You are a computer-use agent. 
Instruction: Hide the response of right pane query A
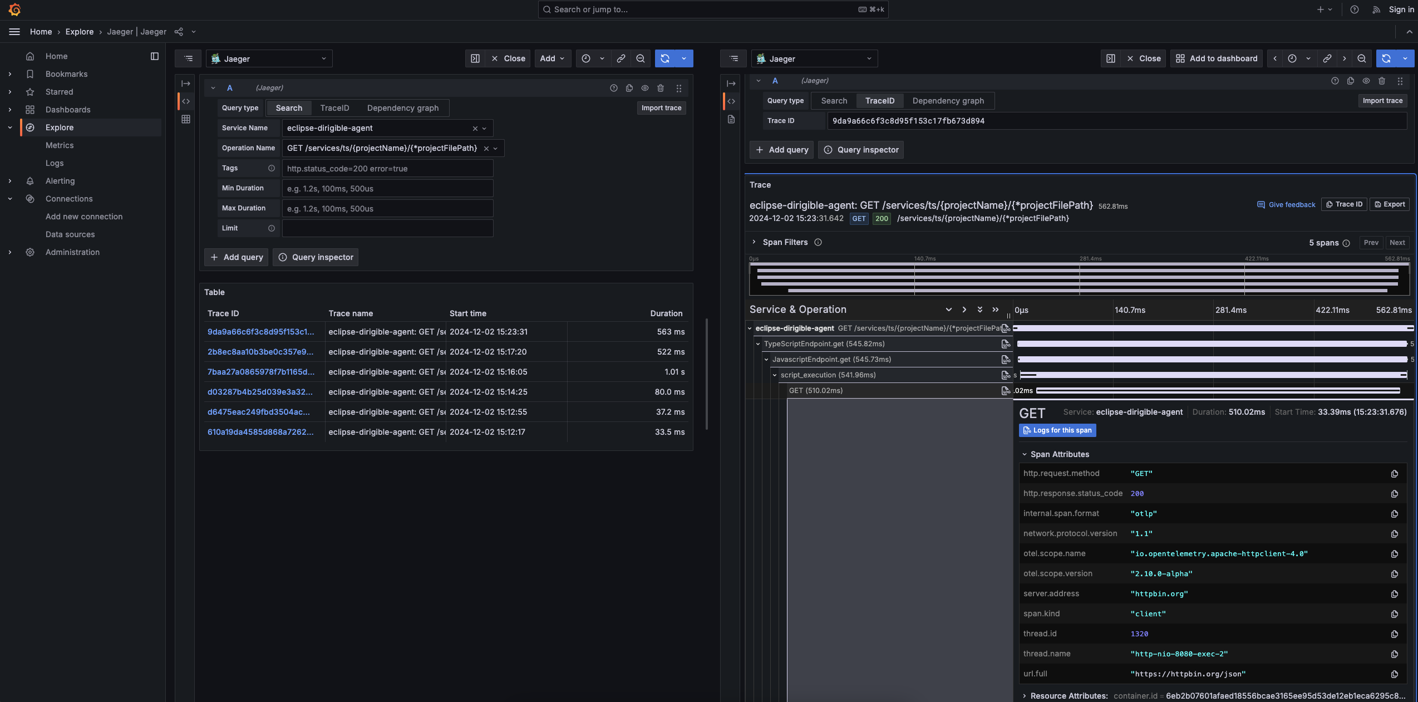[x=1366, y=81]
